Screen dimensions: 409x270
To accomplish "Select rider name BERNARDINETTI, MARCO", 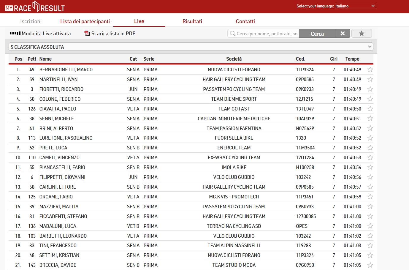I will tap(66, 70).
